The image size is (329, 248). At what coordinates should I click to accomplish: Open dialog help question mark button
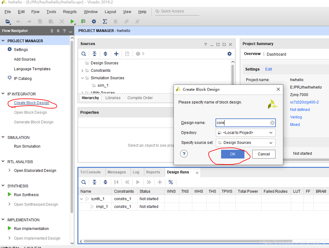(184, 154)
